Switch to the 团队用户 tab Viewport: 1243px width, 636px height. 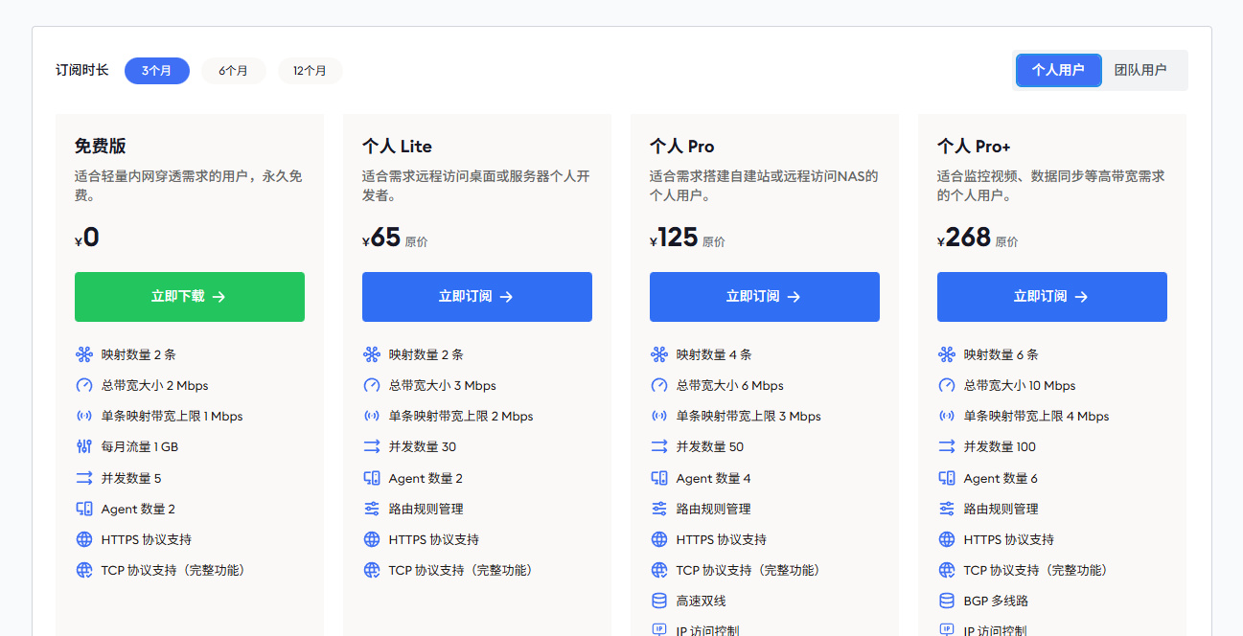point(1140,70)
